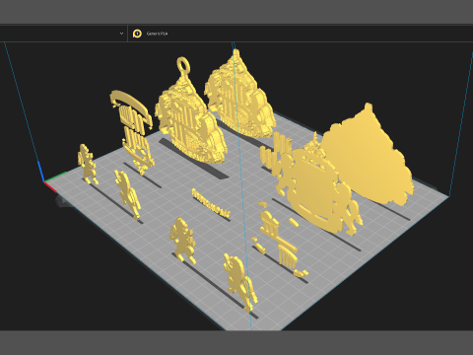The height and width of the screenshot is (355, 473).
Task: Select the lion figure nearest the front corner
Action: (239, 283)
